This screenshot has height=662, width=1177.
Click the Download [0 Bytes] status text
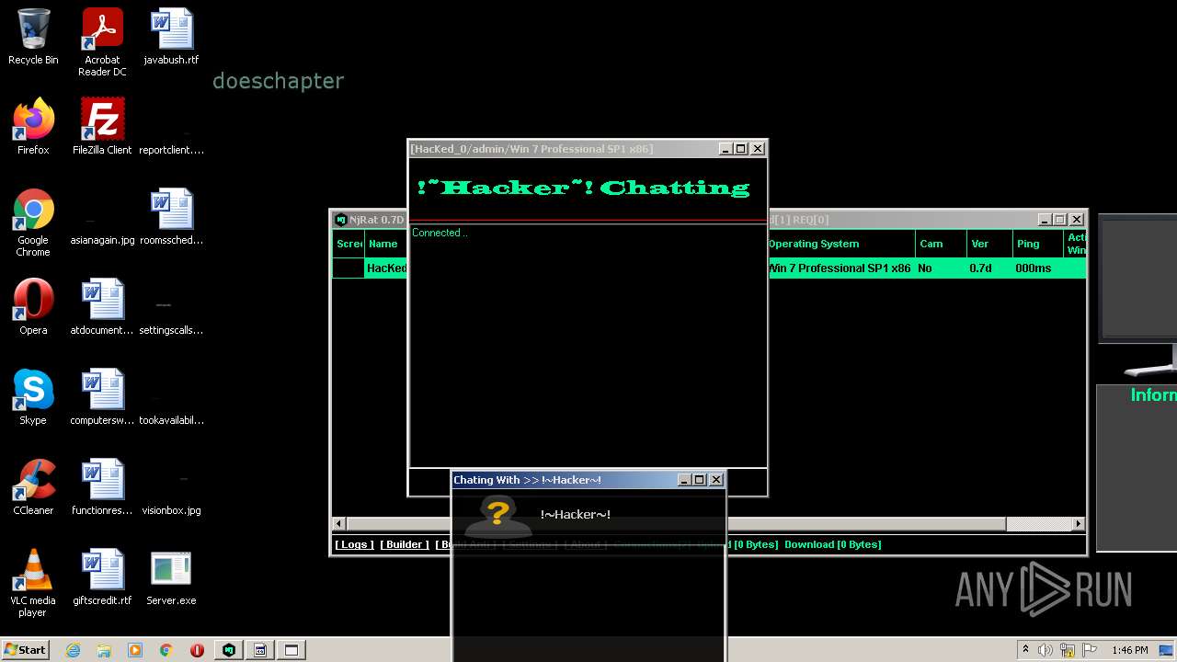pyautogui.click(x=832, y=544)
